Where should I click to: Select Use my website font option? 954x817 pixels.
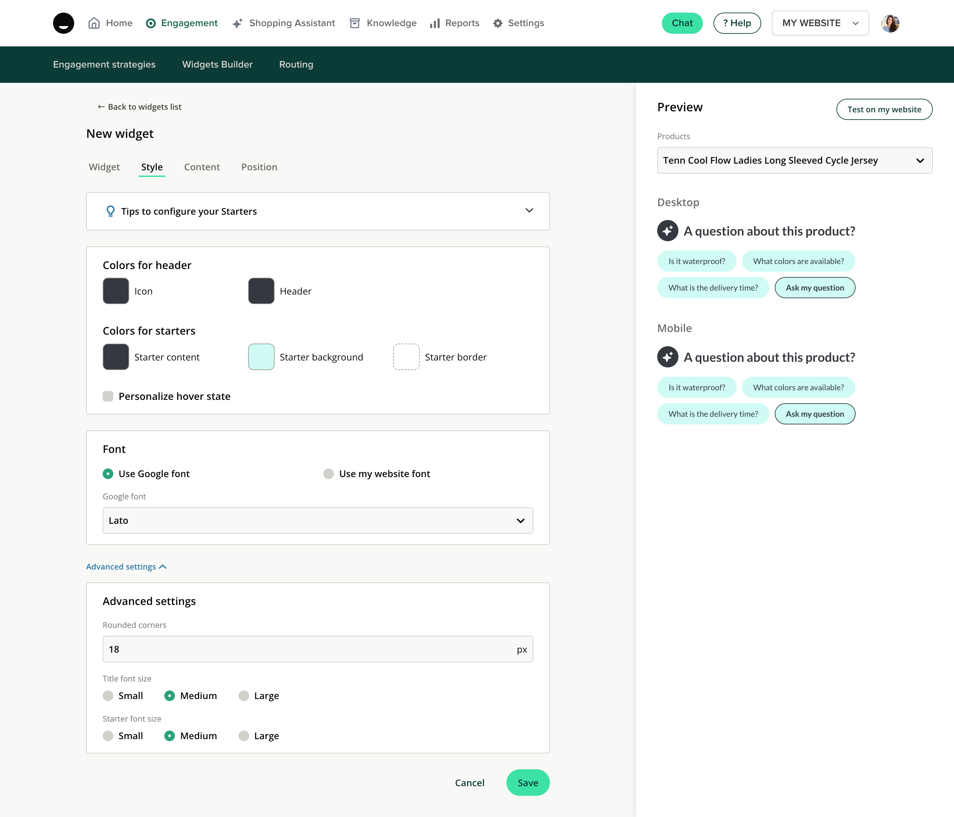click(328, 474)
